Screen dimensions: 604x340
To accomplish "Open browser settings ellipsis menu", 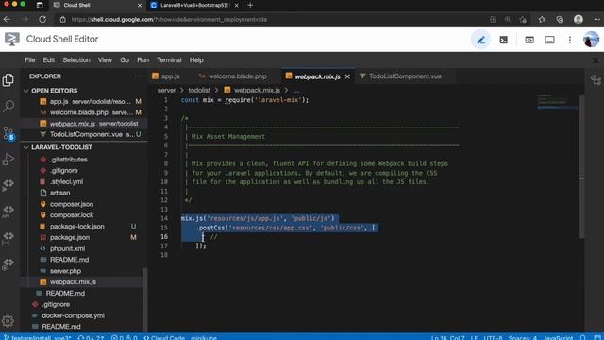I will point(596,19).
